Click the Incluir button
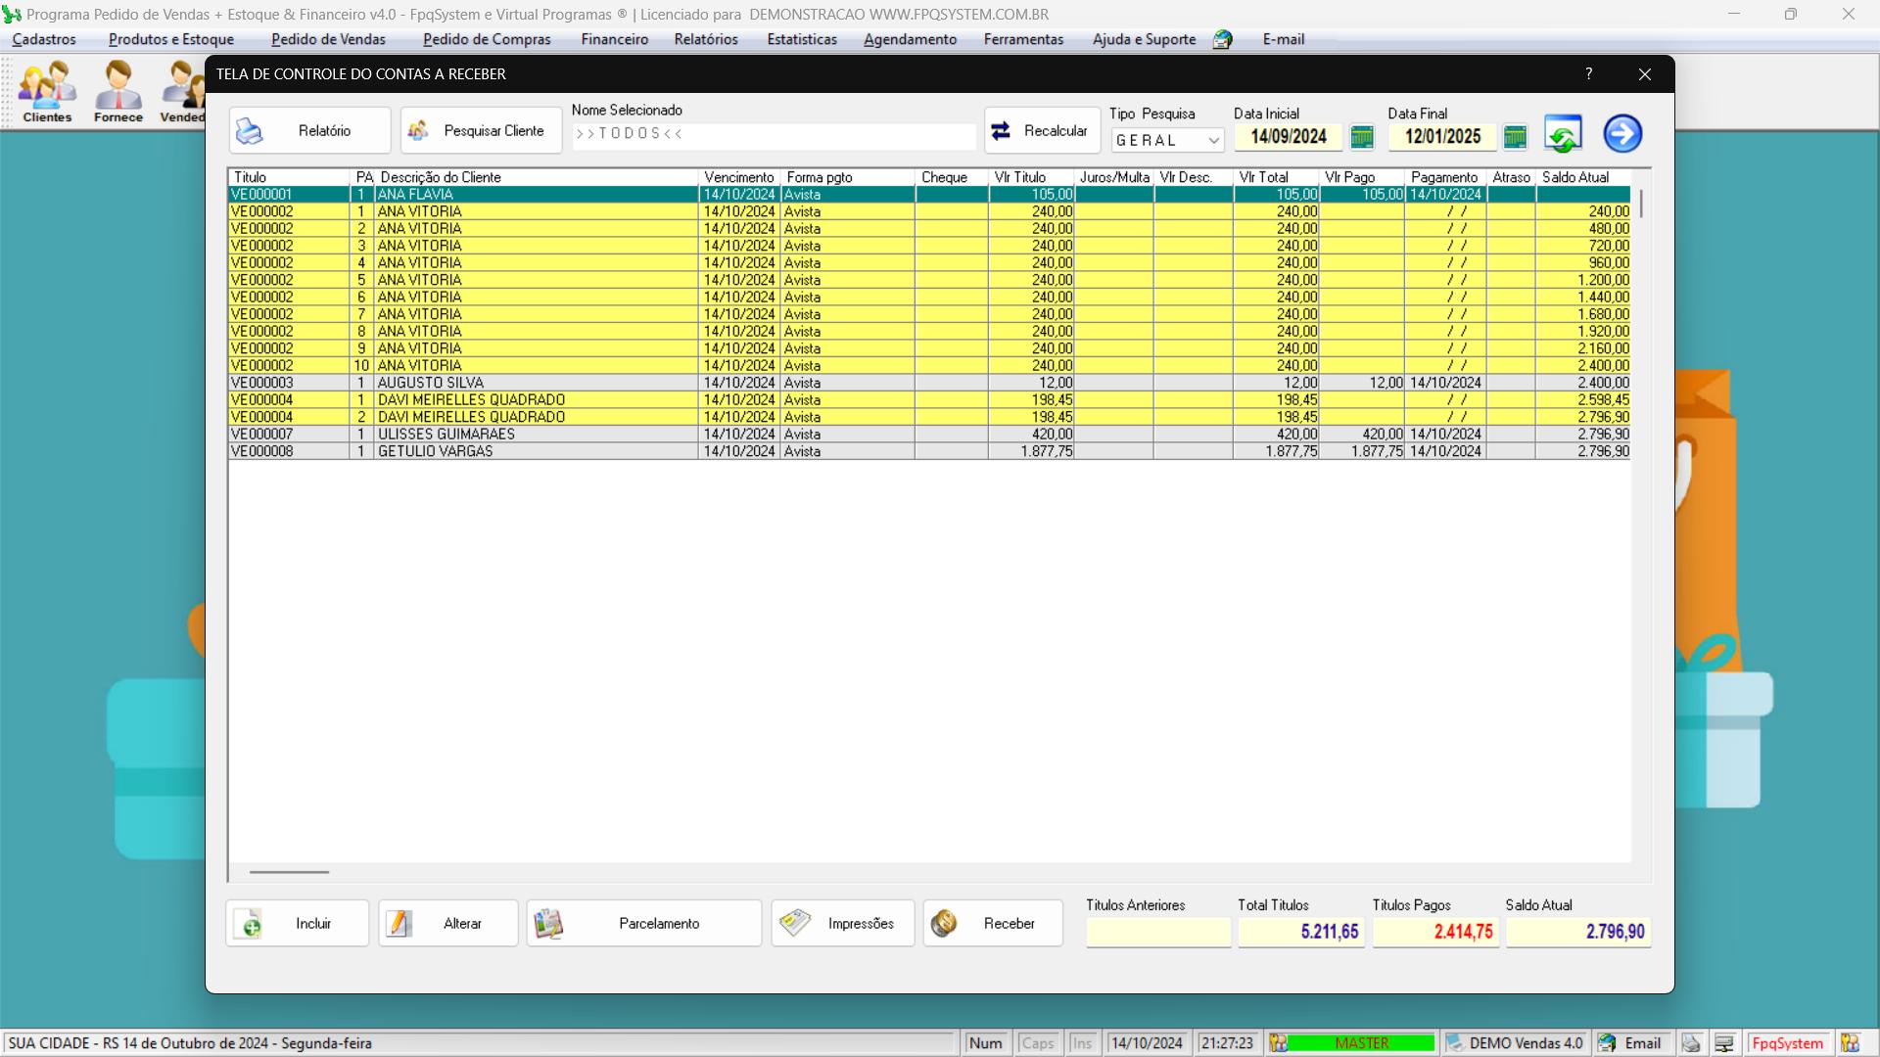The image size is (1880, 1057). tap(297, 923)
